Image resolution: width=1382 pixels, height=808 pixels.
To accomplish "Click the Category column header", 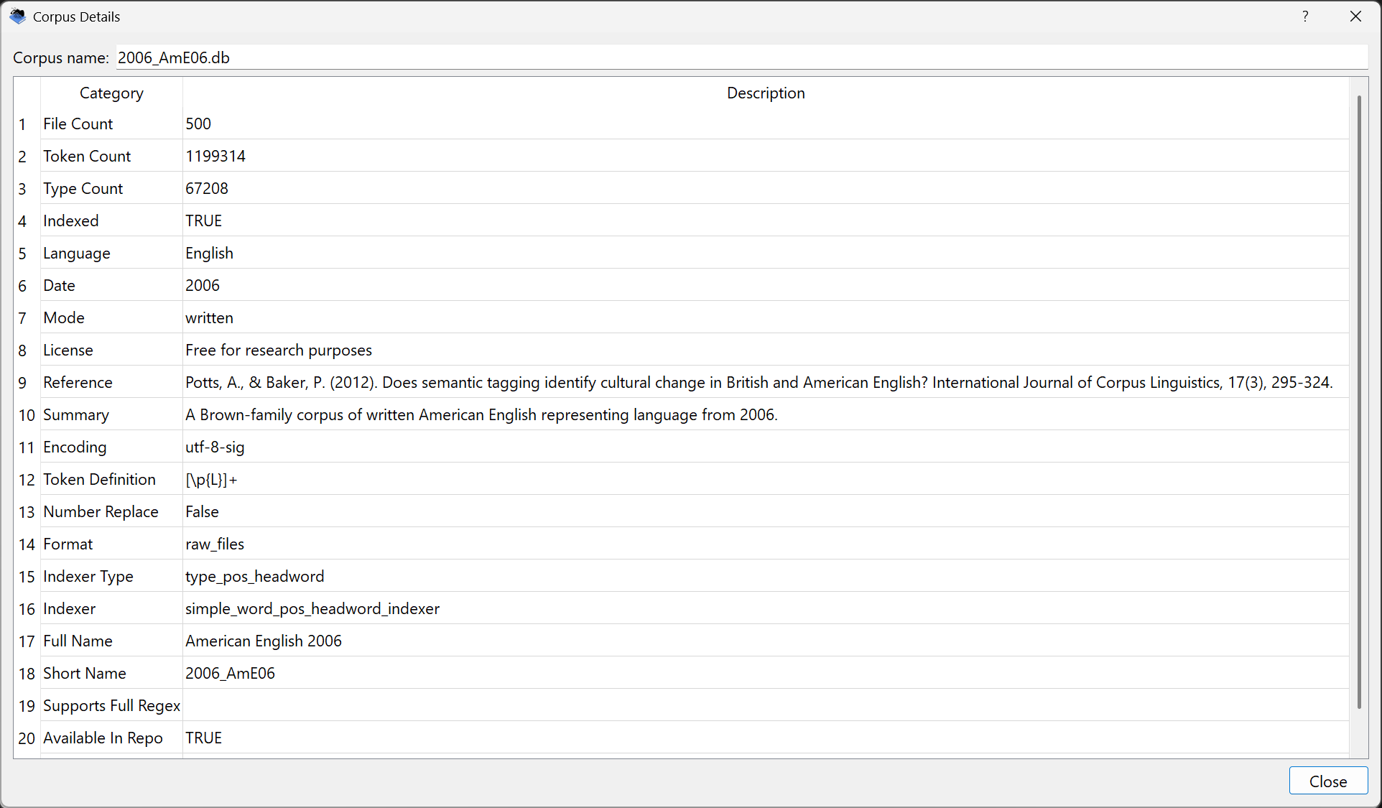I will 111,93.
